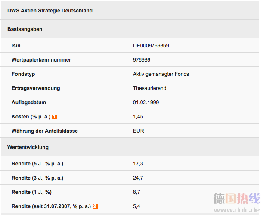This screenshot has height=215, width=263.
Task: Click the Thesaurierend value
Action: (150, 88)
